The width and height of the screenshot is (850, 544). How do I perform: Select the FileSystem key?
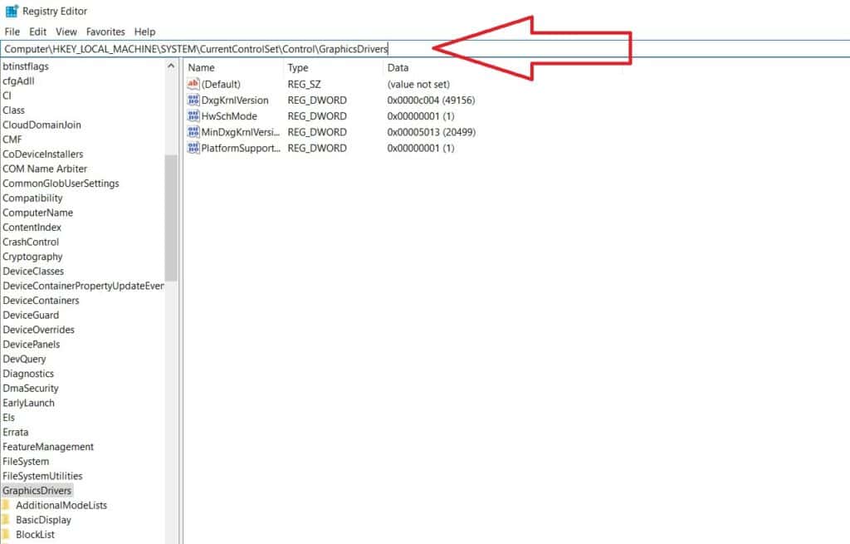coord(26,462)
